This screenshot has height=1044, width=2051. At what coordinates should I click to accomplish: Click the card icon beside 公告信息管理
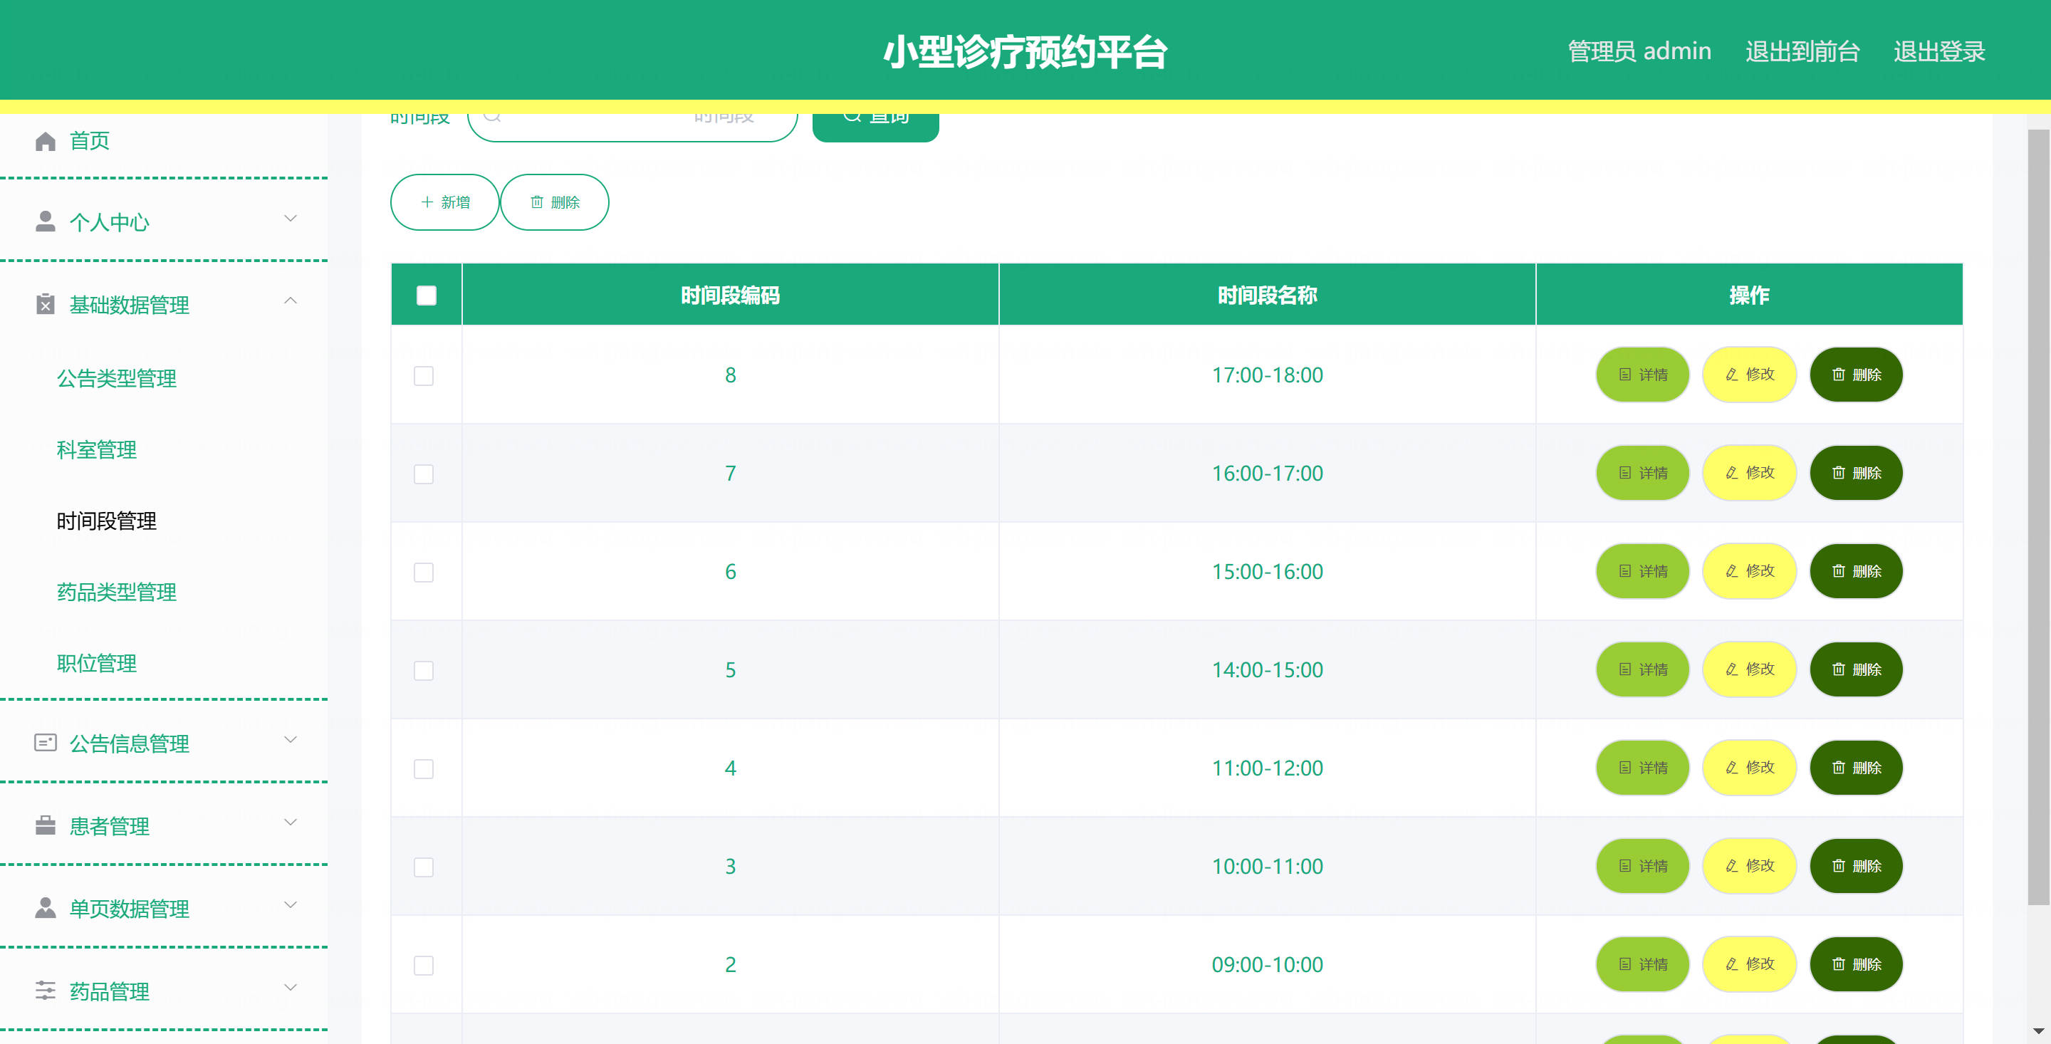[x=46, y=742]
